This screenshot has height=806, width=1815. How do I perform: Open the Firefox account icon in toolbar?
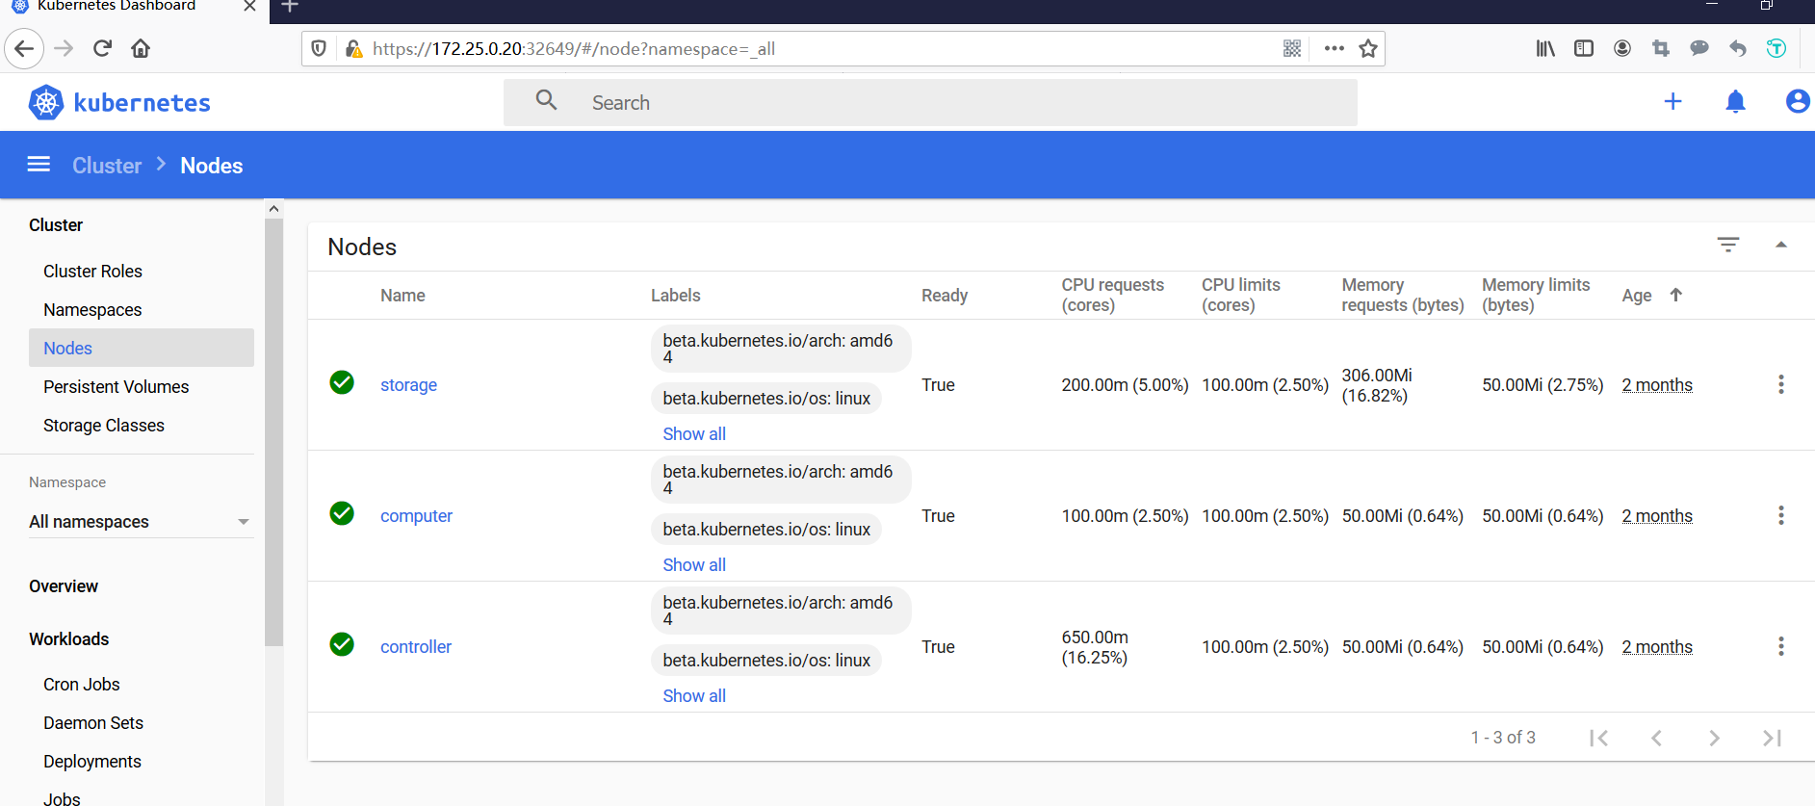1622,48
